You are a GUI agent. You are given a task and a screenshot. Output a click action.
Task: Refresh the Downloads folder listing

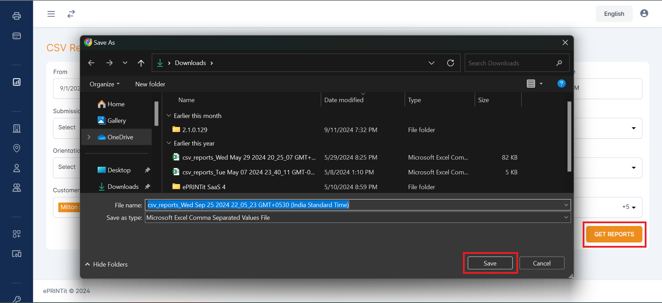click(x=450, y=63)
